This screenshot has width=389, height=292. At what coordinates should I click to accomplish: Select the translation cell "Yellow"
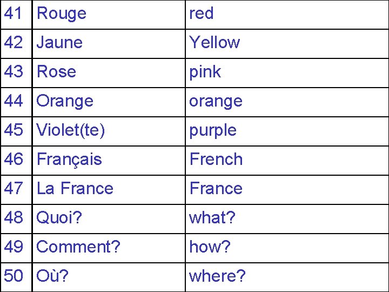coord(214,43)
